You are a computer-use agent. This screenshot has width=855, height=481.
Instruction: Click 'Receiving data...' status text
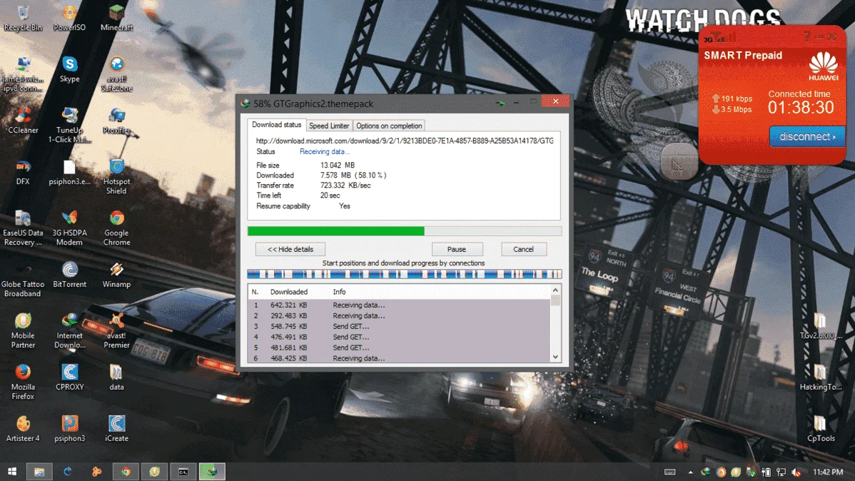tap(325, 151)
